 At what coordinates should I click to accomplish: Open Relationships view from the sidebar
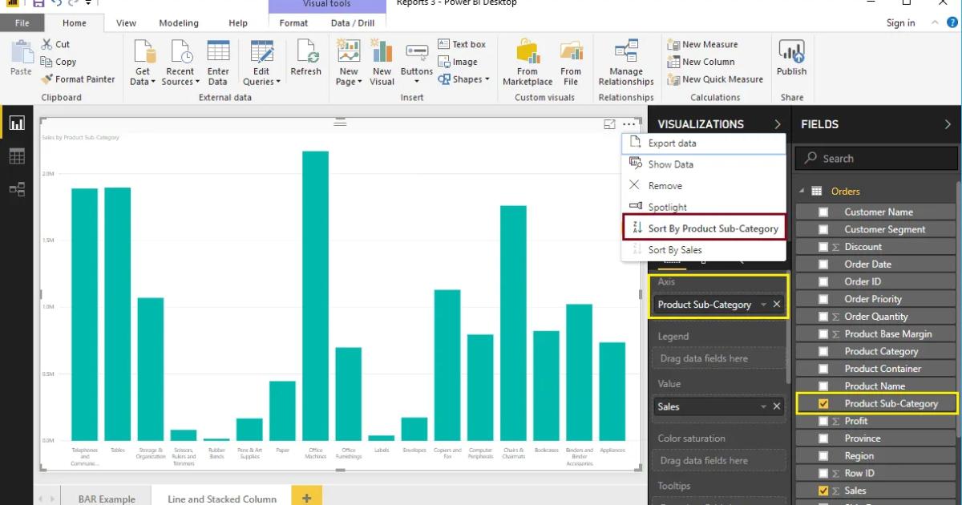16,189
